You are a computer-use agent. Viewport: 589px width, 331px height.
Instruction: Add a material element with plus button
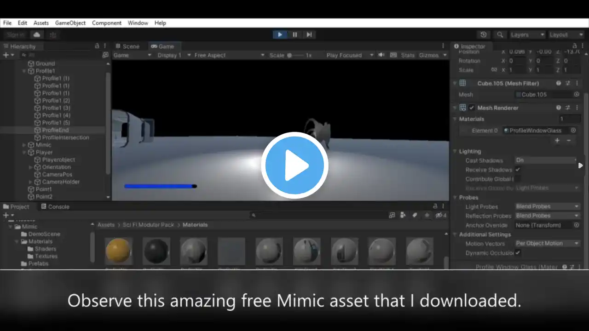pyautogui.click(x=557, y=141)
